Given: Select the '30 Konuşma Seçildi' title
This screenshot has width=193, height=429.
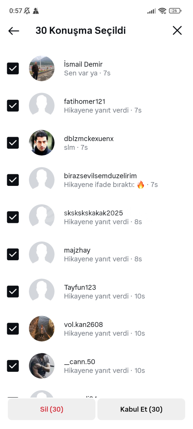Looking at the screenshot, I should 81,31.
